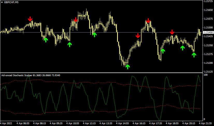Click the 100 level on the indicator scale
Viewport: 214px width, 126px height.
(206, 75)
